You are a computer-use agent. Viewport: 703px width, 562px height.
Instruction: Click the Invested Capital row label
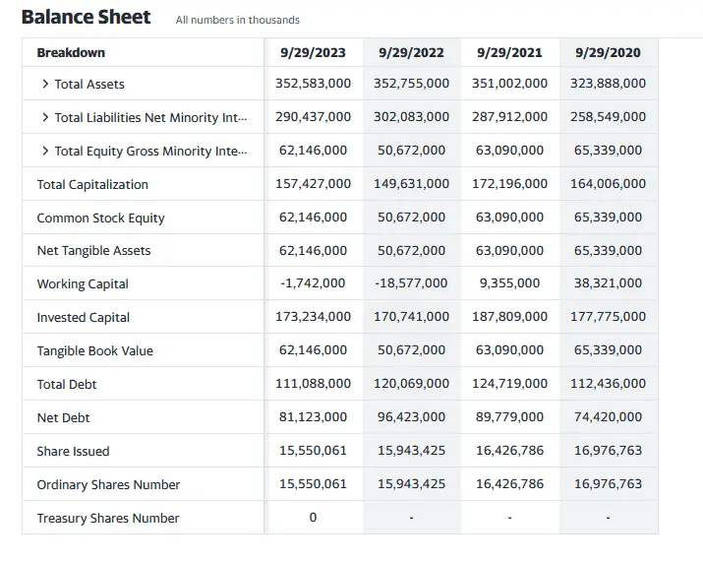84,318
